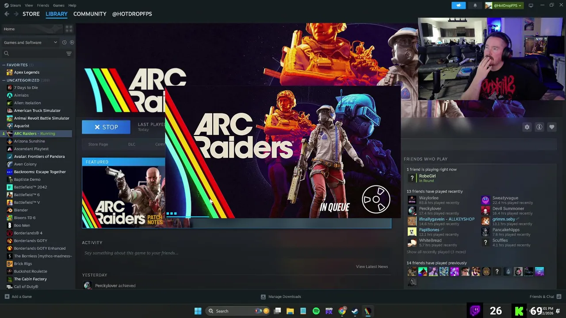Screen dimensions: 566x318
Task: Open File Explorer from the taskbar
Action: point(290,311)
